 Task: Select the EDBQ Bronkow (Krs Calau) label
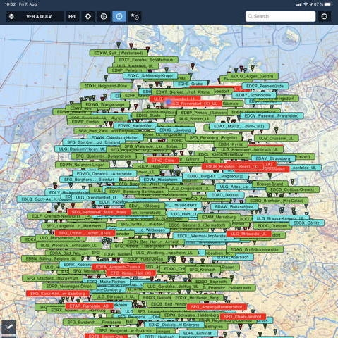tap(277, 201)
